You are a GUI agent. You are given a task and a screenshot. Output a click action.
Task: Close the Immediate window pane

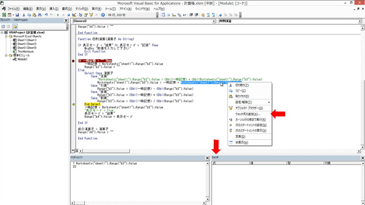[x=208, y=158]
